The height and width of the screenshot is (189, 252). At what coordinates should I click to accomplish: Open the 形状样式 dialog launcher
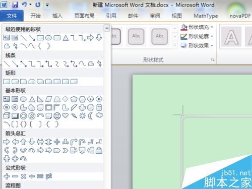point(213,59)
